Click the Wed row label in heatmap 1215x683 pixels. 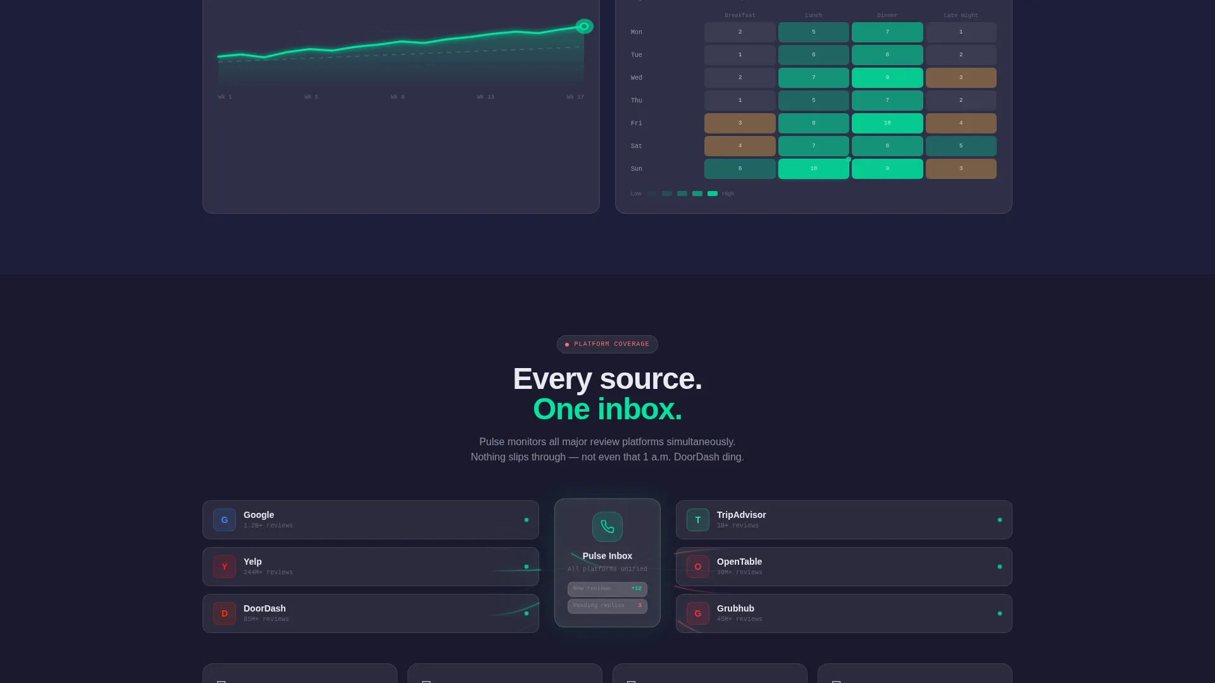pos(636,78)
